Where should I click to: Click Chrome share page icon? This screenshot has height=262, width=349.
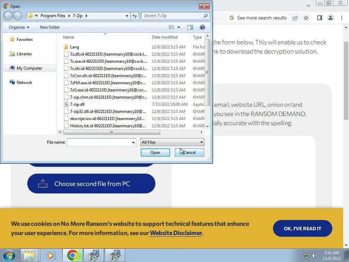point(295,18)
